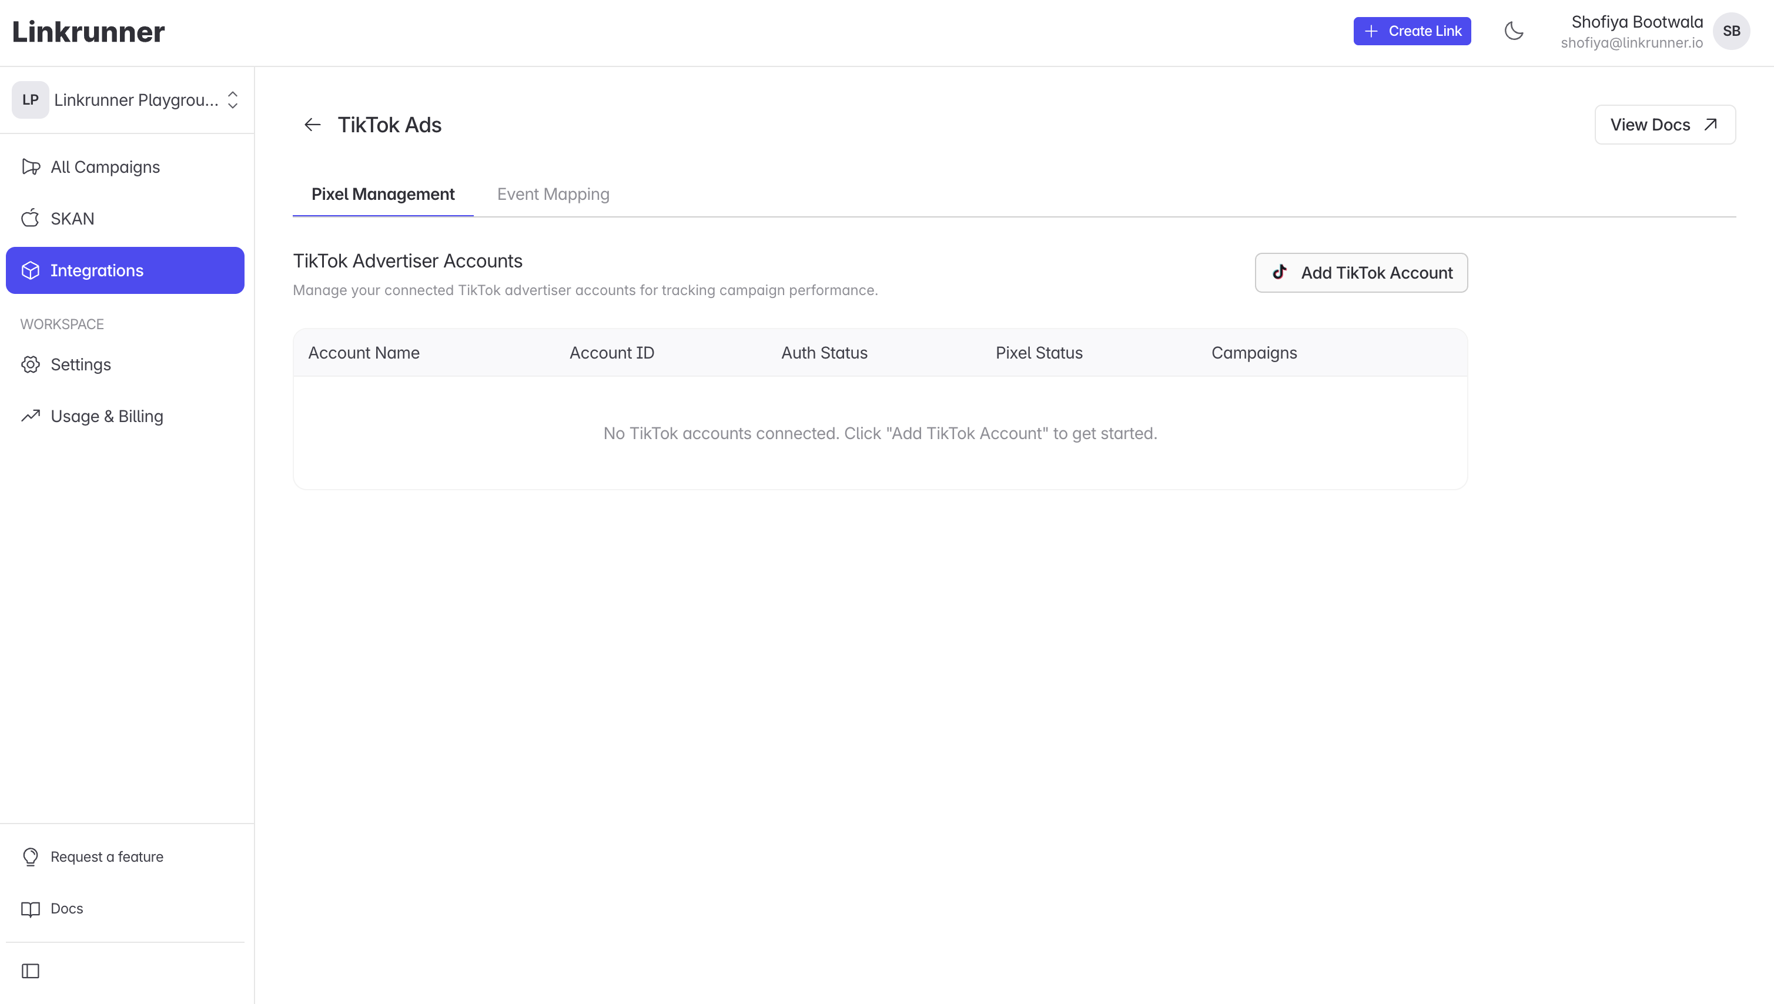1774x1004 pixels.
Task: Click the apple icon beside SKAN
Action: [31, 218]
